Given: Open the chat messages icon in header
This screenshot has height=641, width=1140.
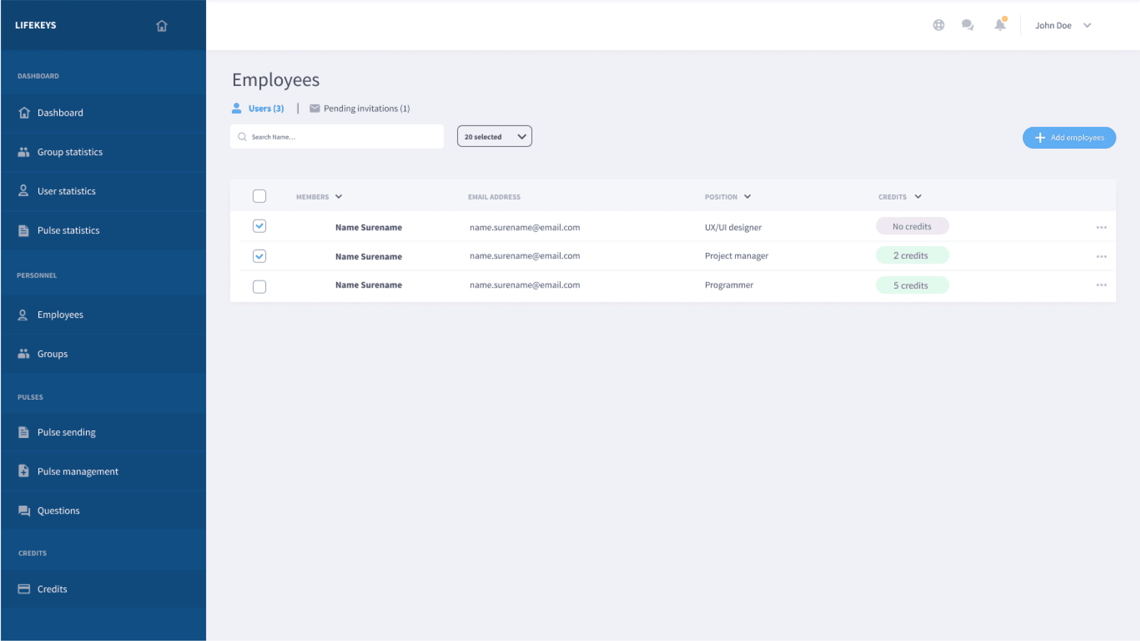Looking at the screenshot, I should click(x=967, y=25).
